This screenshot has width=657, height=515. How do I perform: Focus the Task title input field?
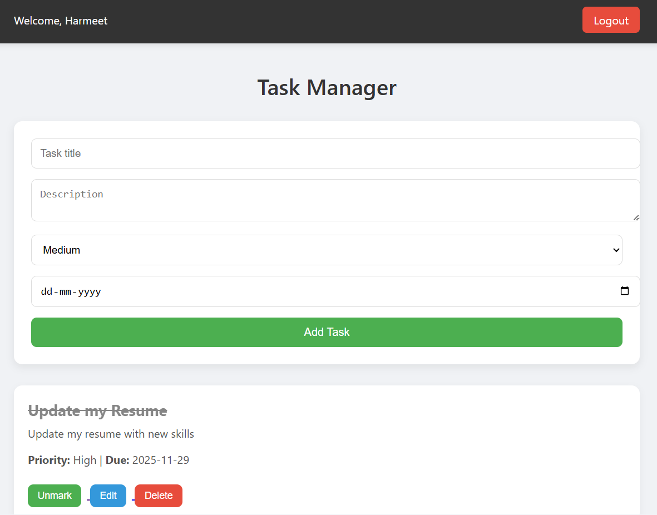(x=334, y=153)
